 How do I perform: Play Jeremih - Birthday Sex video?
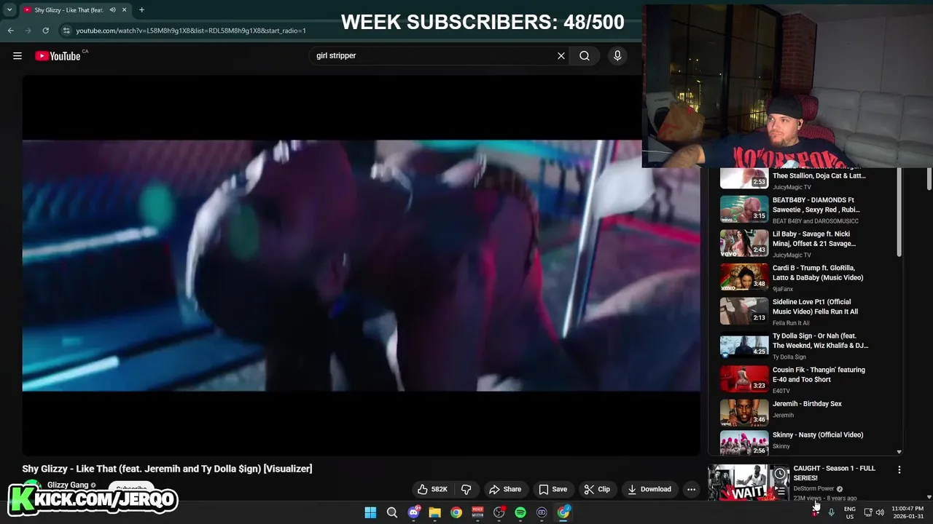click(x=795, y=411)
